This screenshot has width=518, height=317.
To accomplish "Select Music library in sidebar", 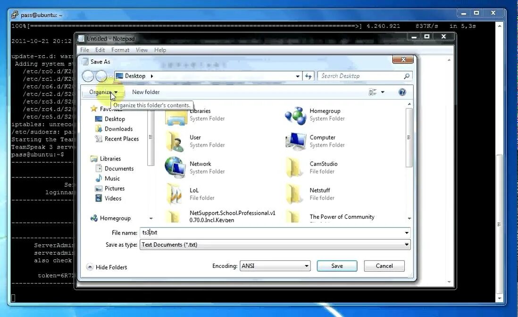I will (x=112, y=178).
